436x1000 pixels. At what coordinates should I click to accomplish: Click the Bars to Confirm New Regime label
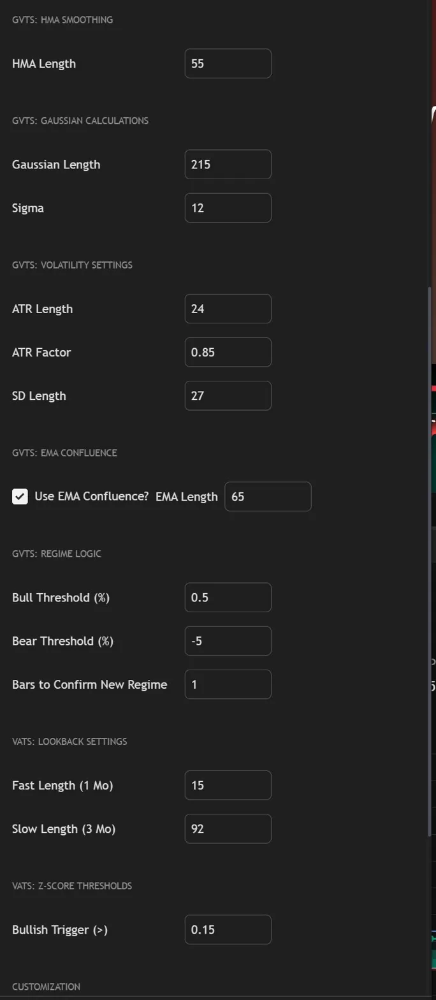coord(89,684)
